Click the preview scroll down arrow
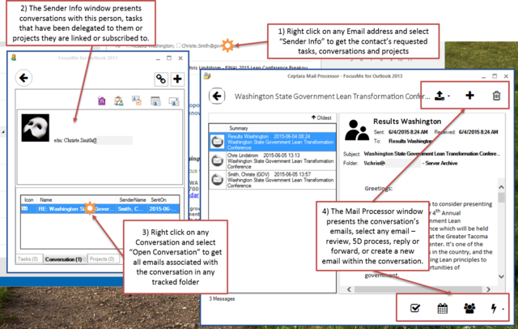 click(501, 276)
